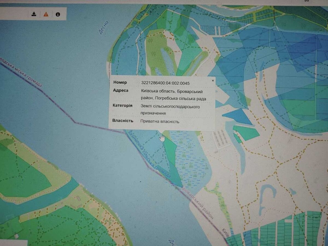Image resolution: width=328 pixels, height=246 pixels.
Task: Click the download icon in the toolbar
Action: (34, 14)
